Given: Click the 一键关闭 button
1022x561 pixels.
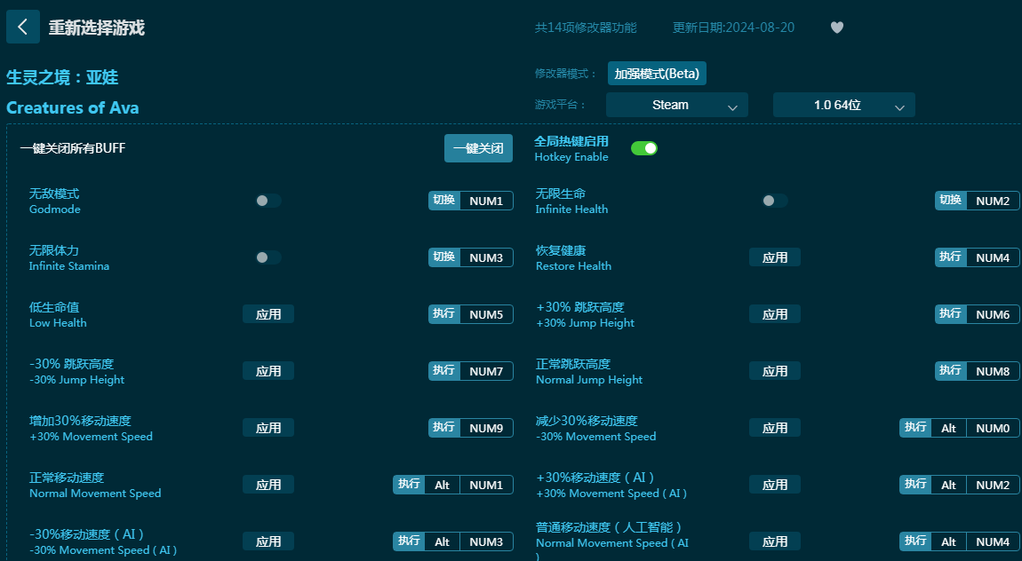Looking at the screenshot, I should coord(478,148).
